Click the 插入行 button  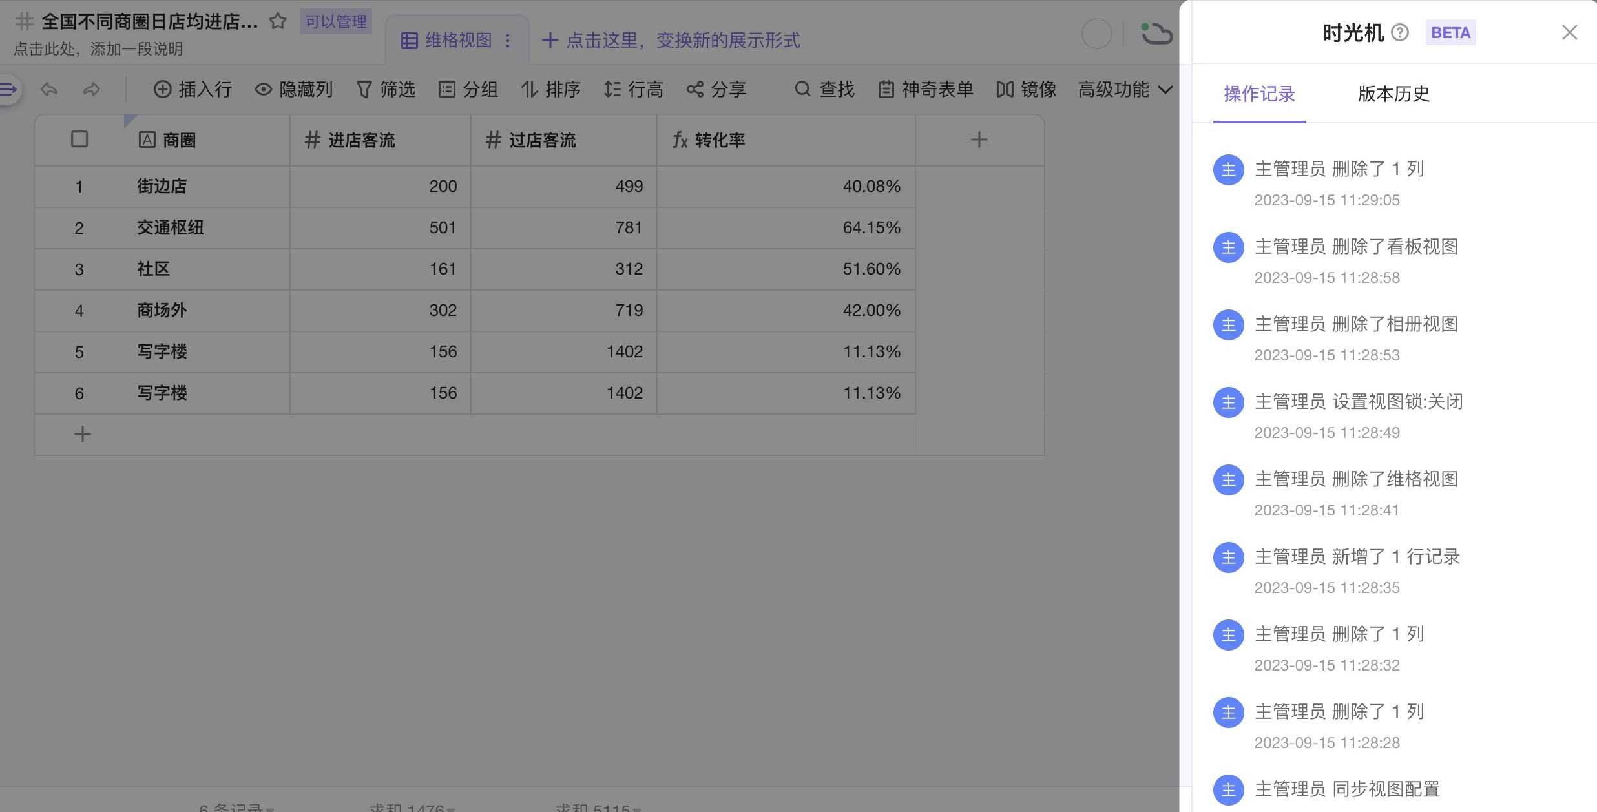(x=193, y=89)
